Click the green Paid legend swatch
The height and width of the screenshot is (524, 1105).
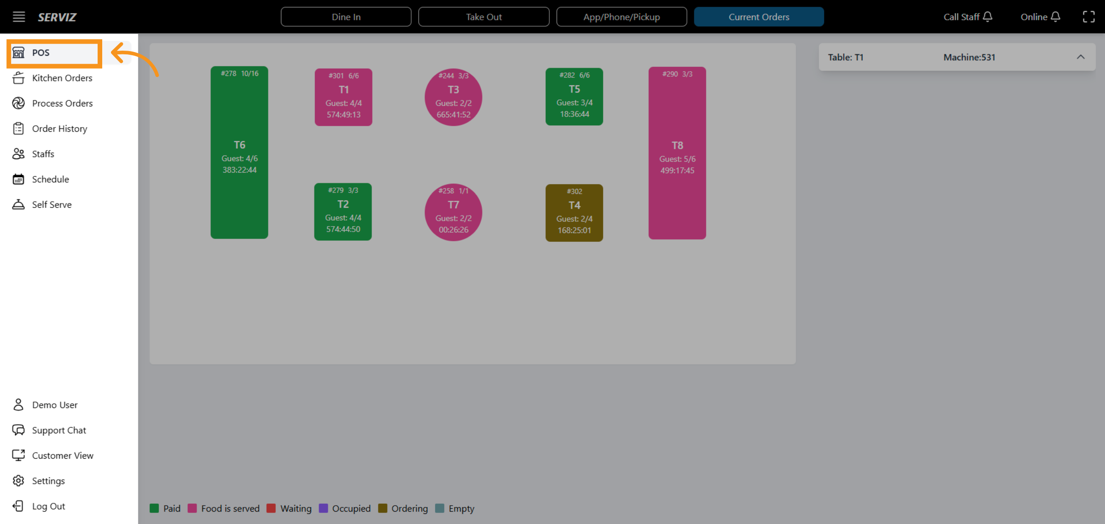154,508
